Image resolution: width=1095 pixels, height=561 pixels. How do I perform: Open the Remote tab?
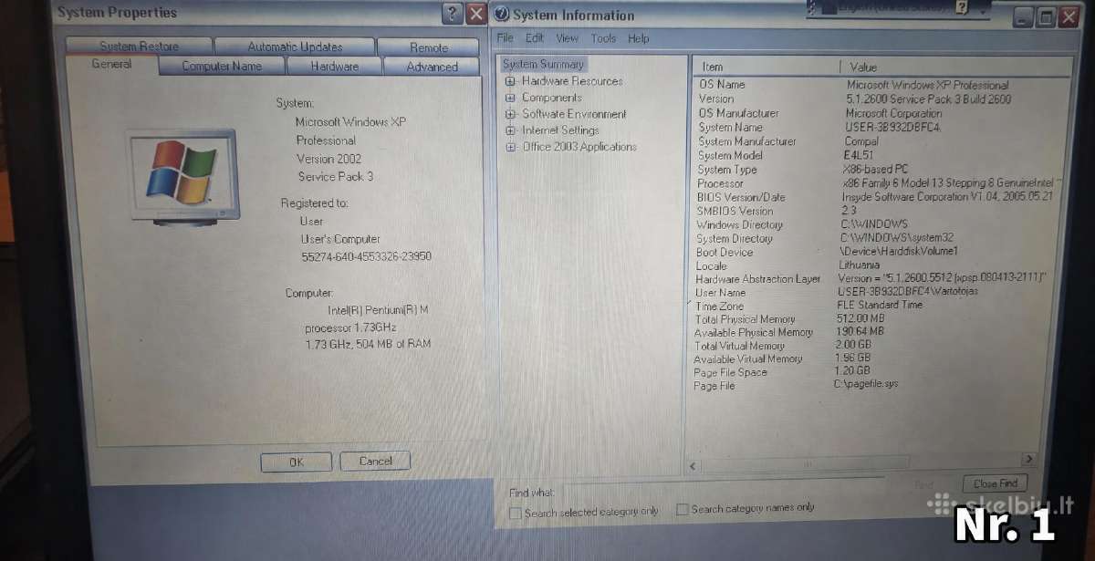coord(428,47)
